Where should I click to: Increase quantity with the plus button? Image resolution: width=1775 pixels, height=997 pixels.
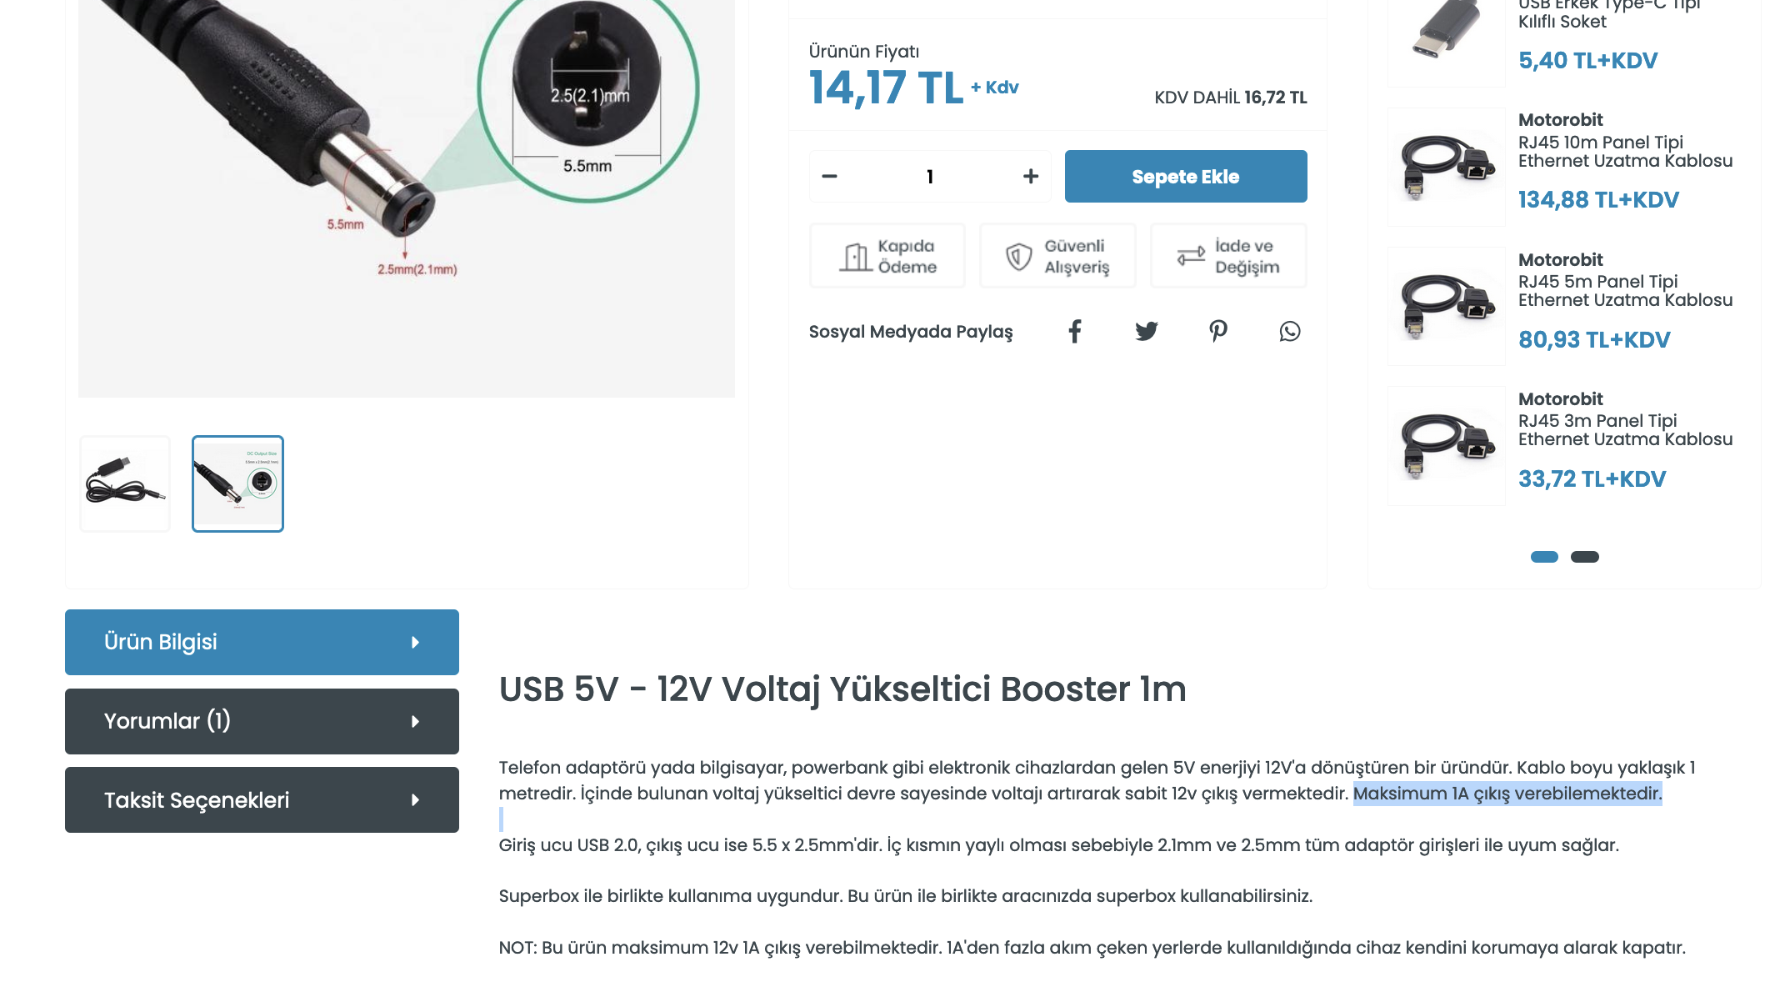point(1031,176)
